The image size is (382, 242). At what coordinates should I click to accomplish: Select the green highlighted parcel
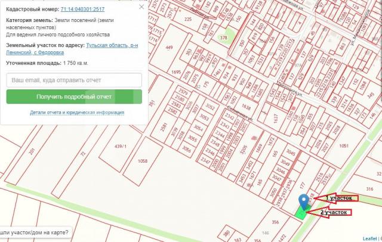301,213
